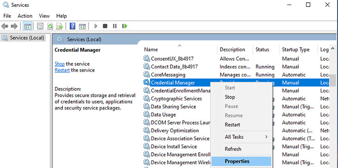The width and height of the screenshot is (338, 168).
Task: Click the Forward arrow toolbar icon
Action: (x=14, y=26)
